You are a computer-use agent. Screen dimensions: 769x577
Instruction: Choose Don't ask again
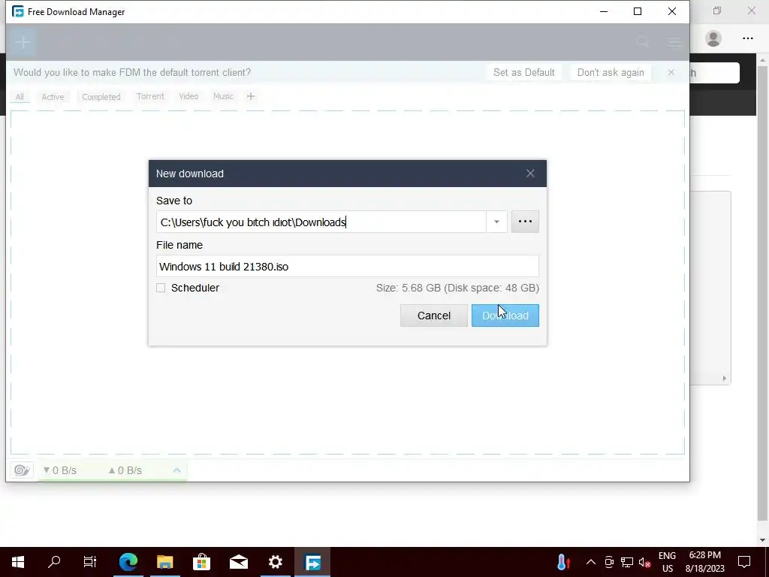611,73
